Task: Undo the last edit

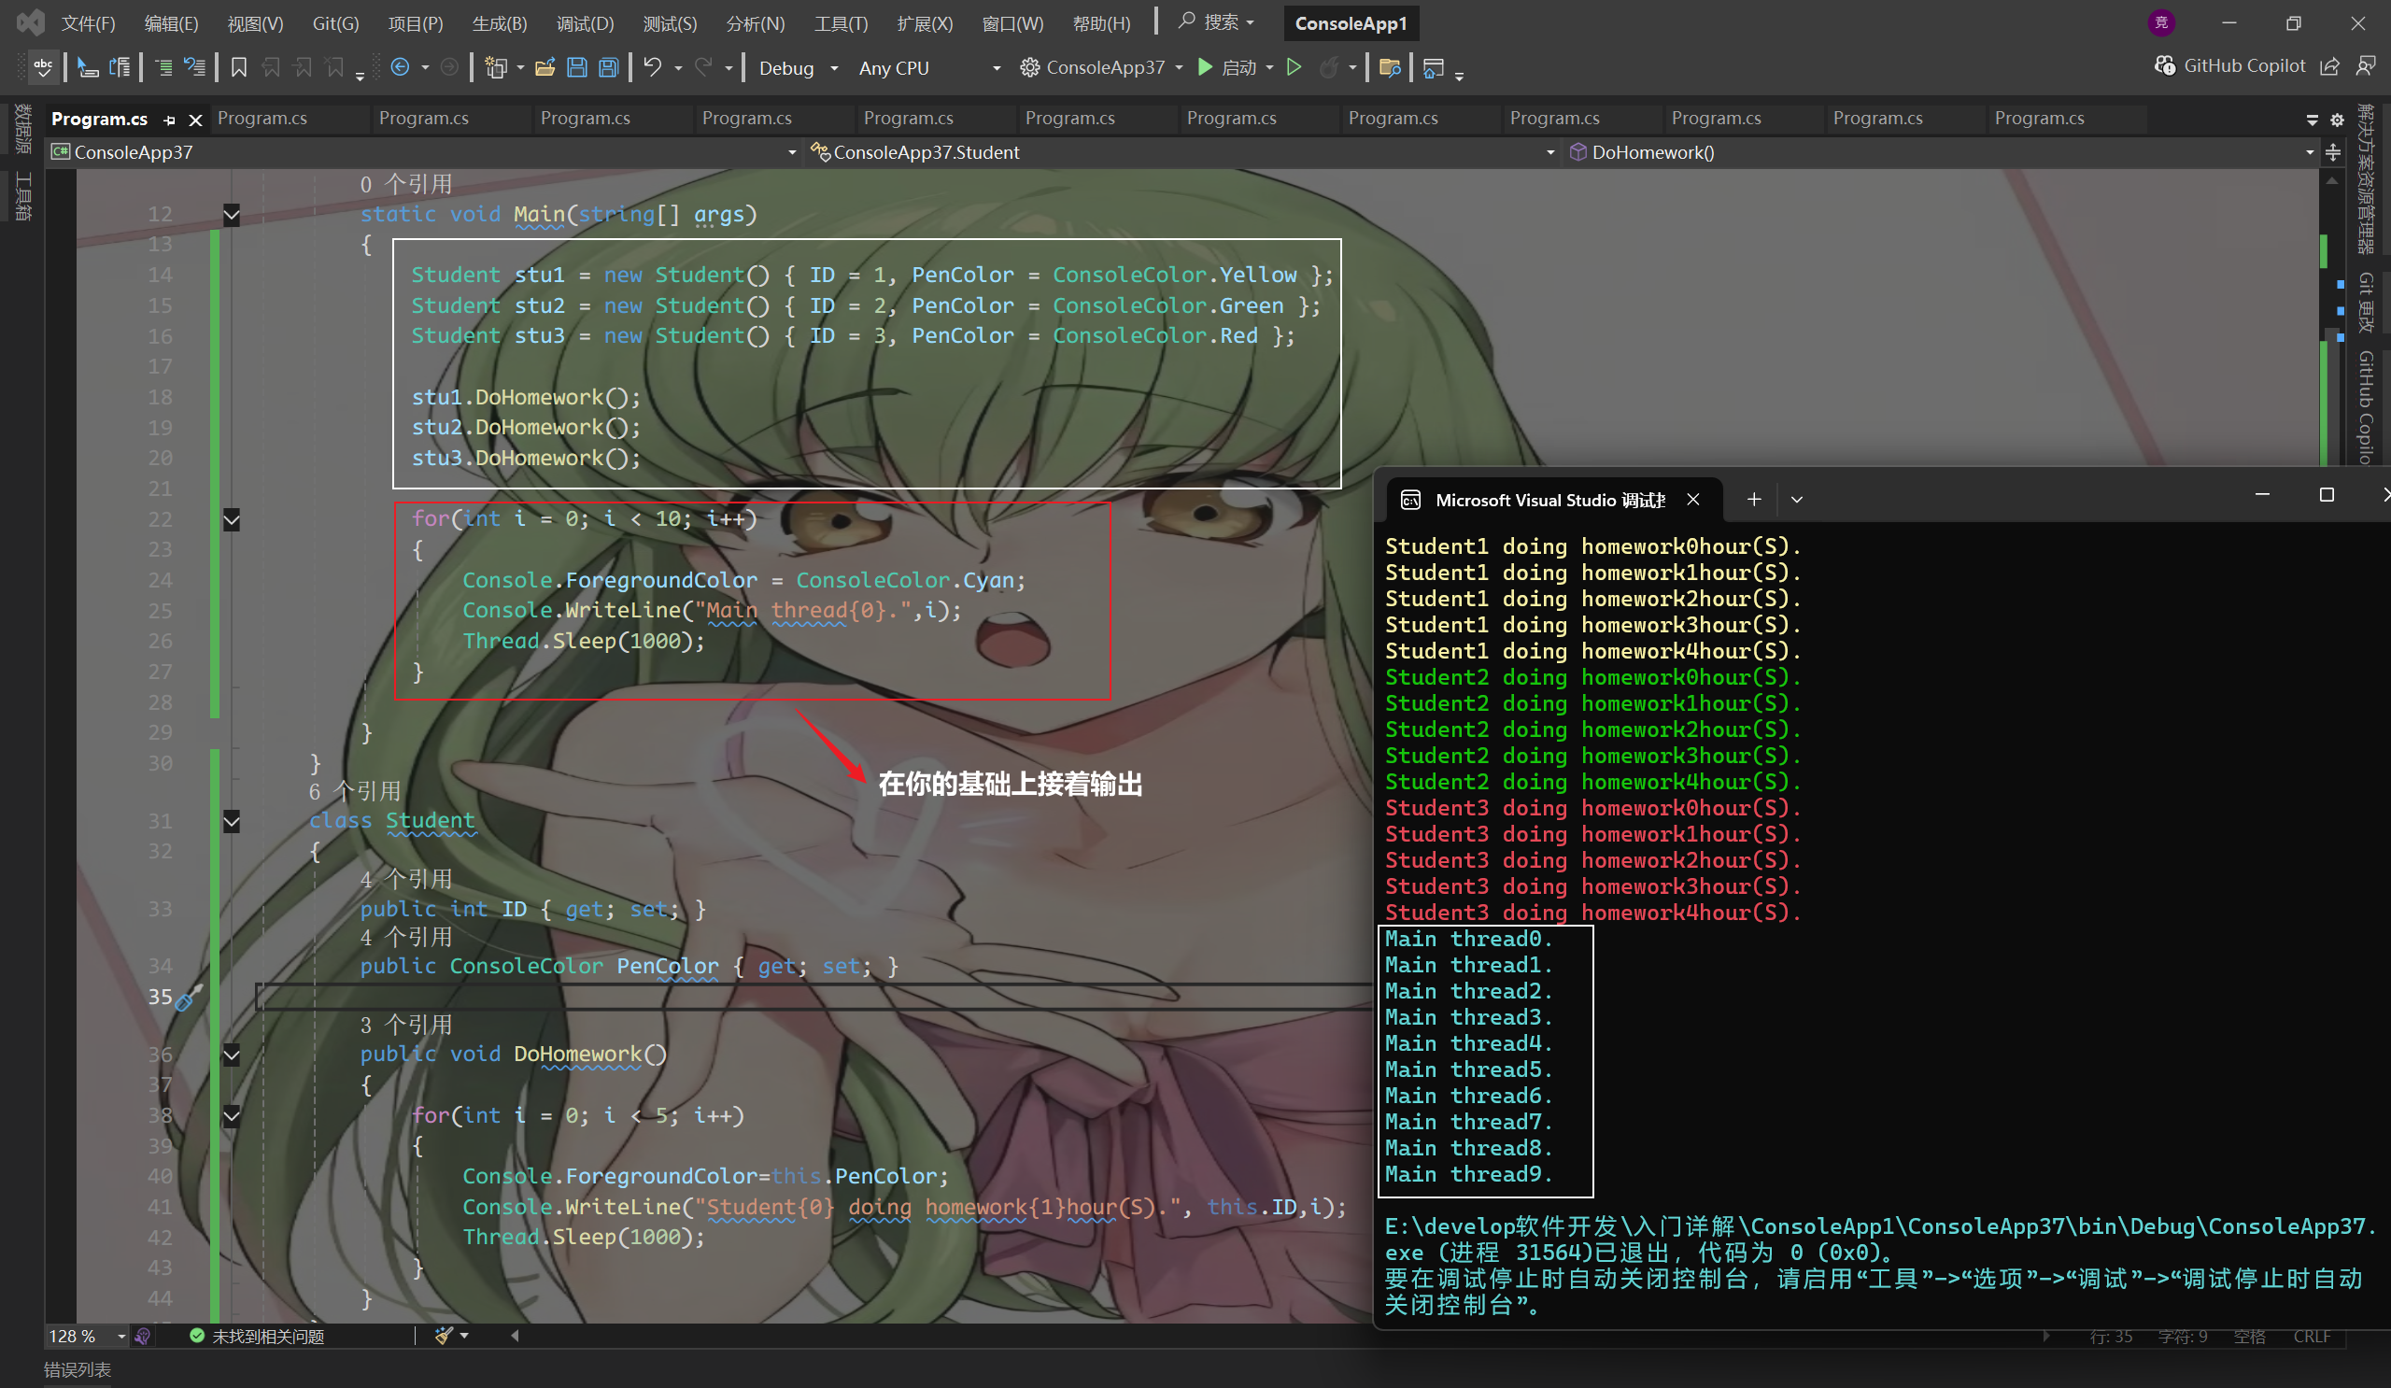Action: (x=653, y=67)
